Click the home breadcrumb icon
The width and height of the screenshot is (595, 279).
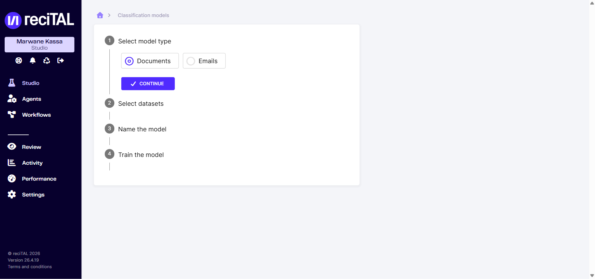click(100, 15)
